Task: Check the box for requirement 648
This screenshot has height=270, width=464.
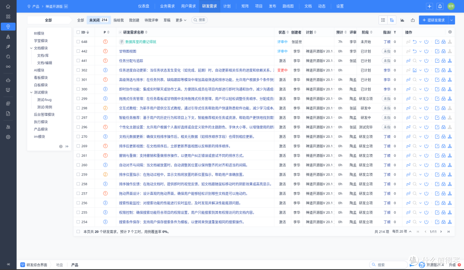Action: coord(78,42)
